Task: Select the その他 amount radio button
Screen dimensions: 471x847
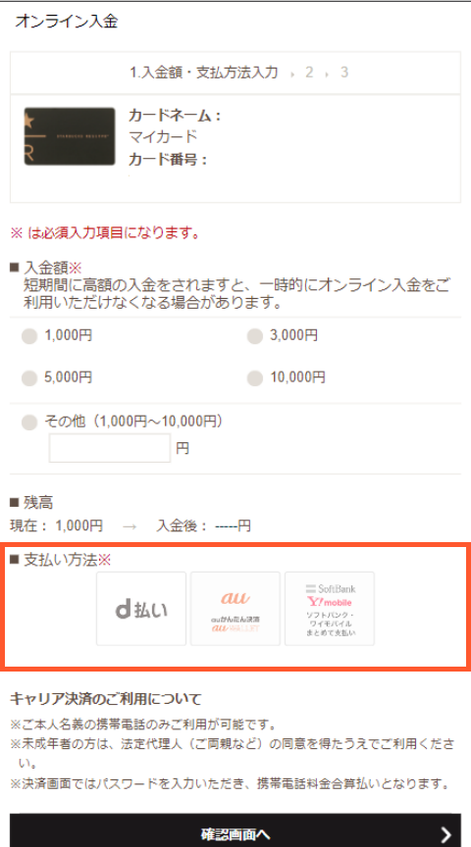Action: 29,423
